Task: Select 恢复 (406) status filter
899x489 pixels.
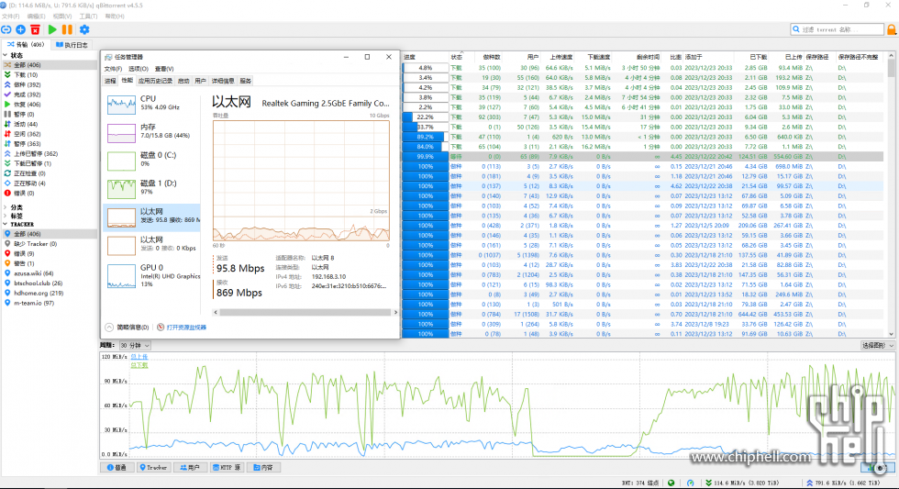Action: pyautogui.click(x=27, y=105)
